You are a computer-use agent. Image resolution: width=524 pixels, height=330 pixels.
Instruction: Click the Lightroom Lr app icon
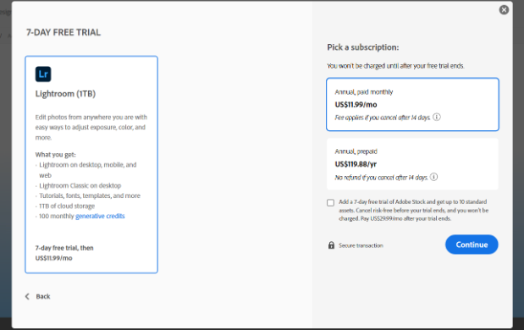click(x=43, y=74)
